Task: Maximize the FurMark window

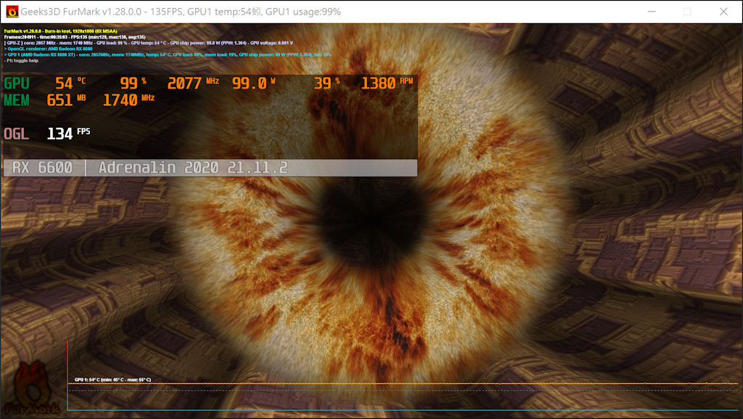Action: (687, 12)
